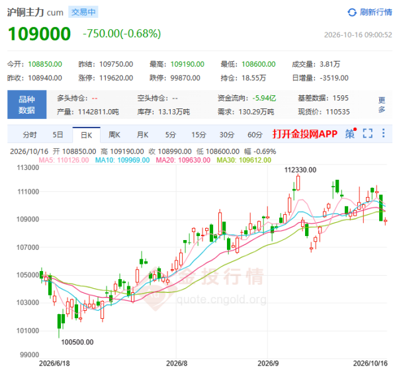Click the 99000 price axis label
The image size is (397, 367).
30,354
